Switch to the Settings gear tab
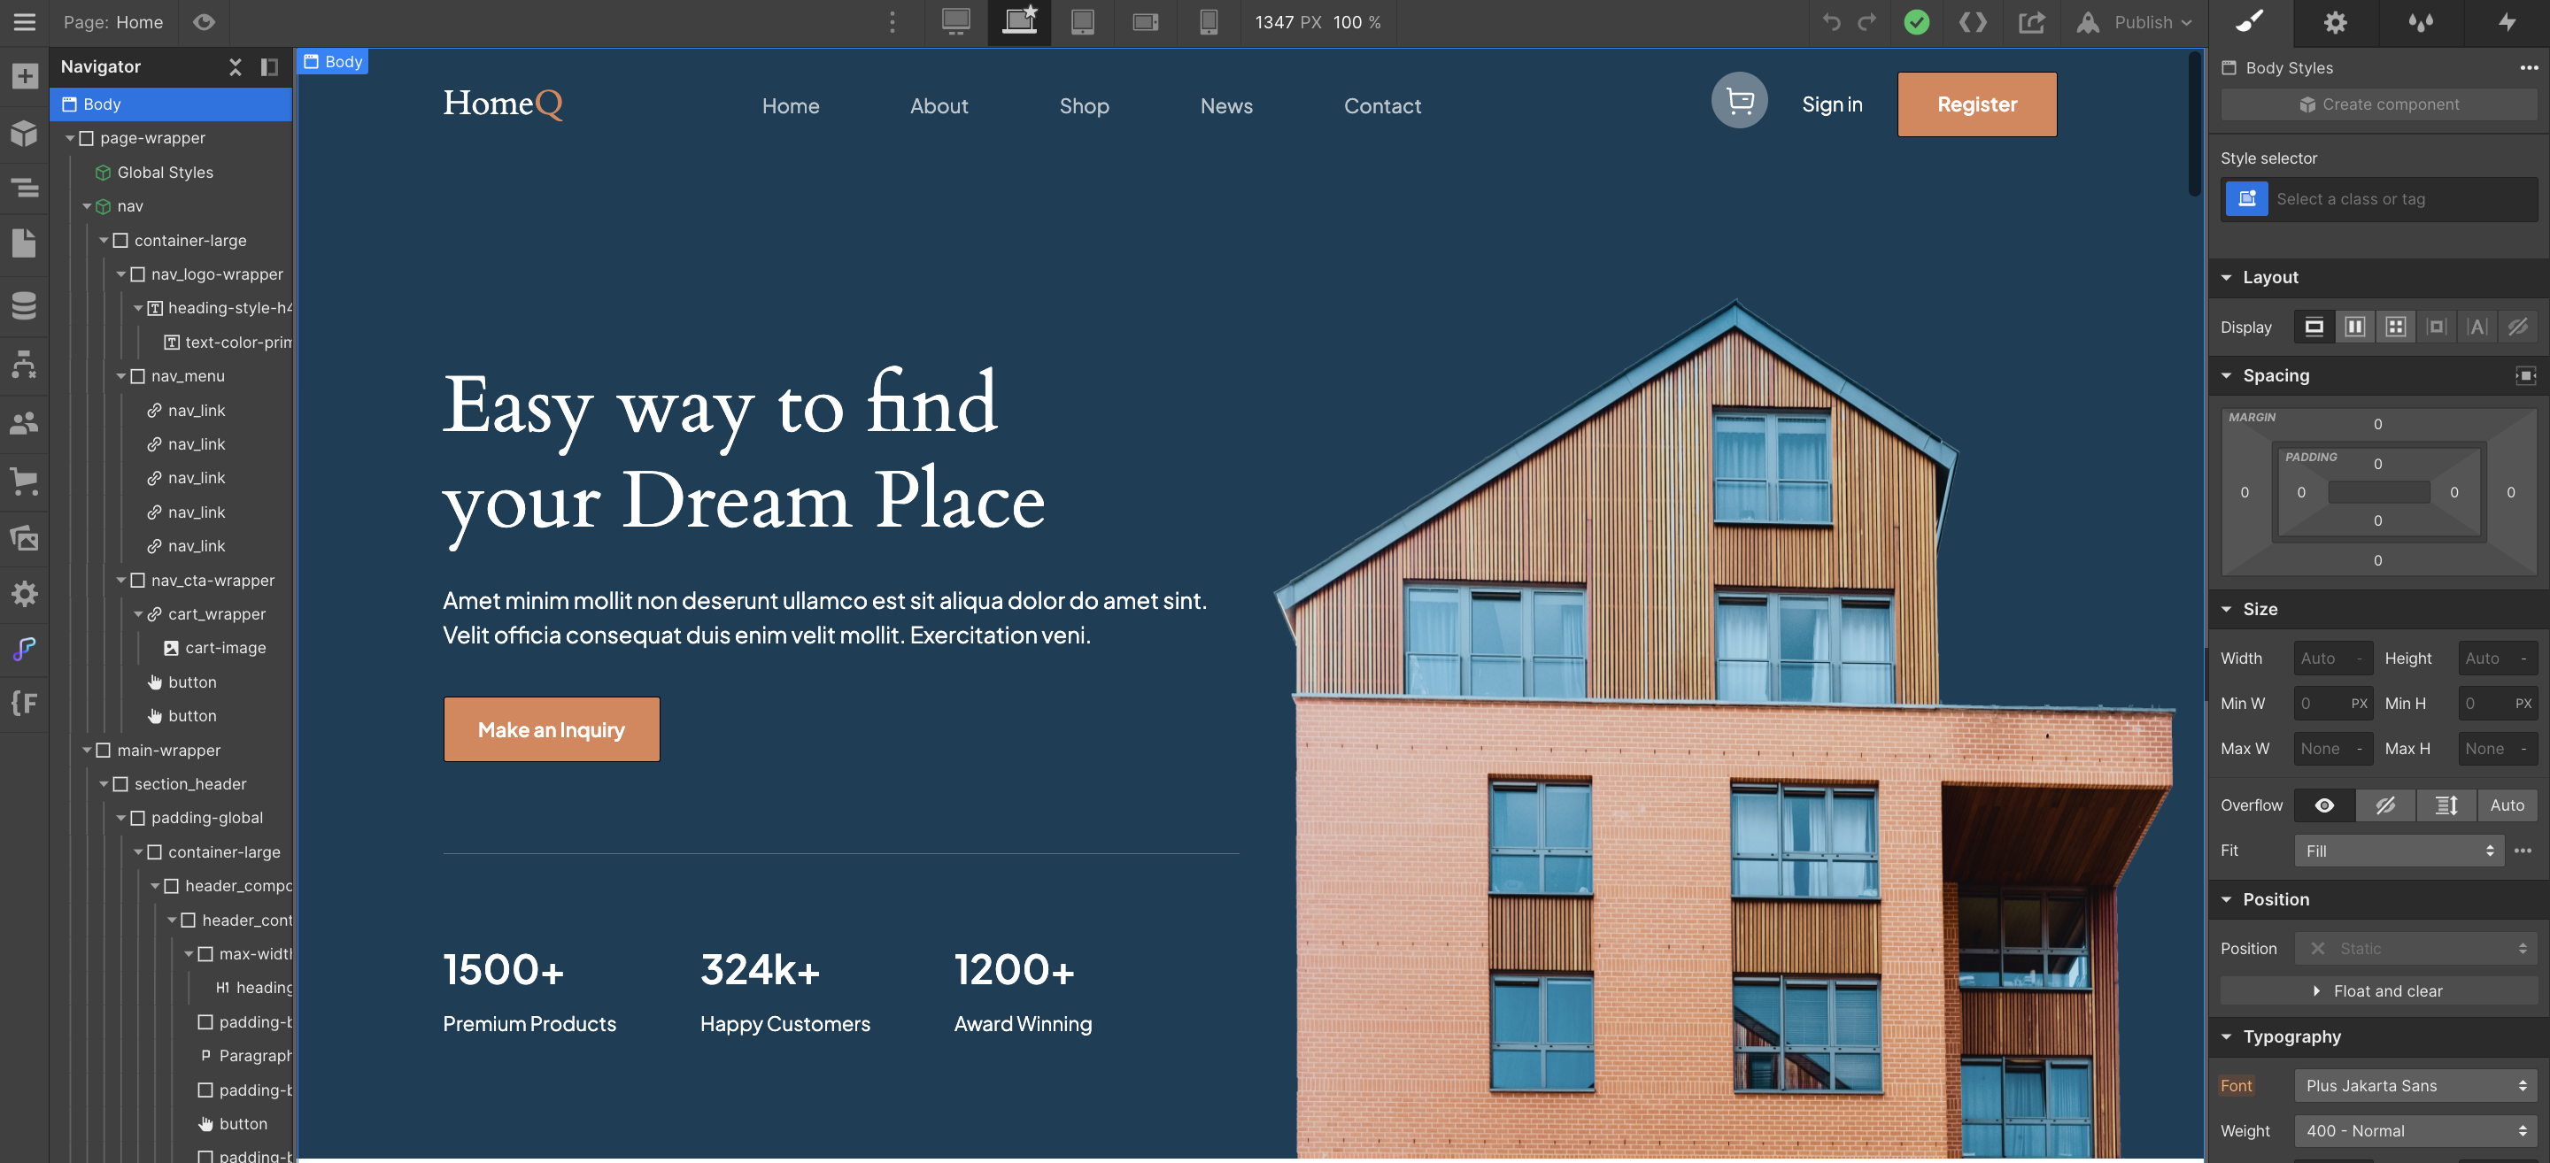Viewport: 2550px width, 1163px height. tap(2335, 22)
